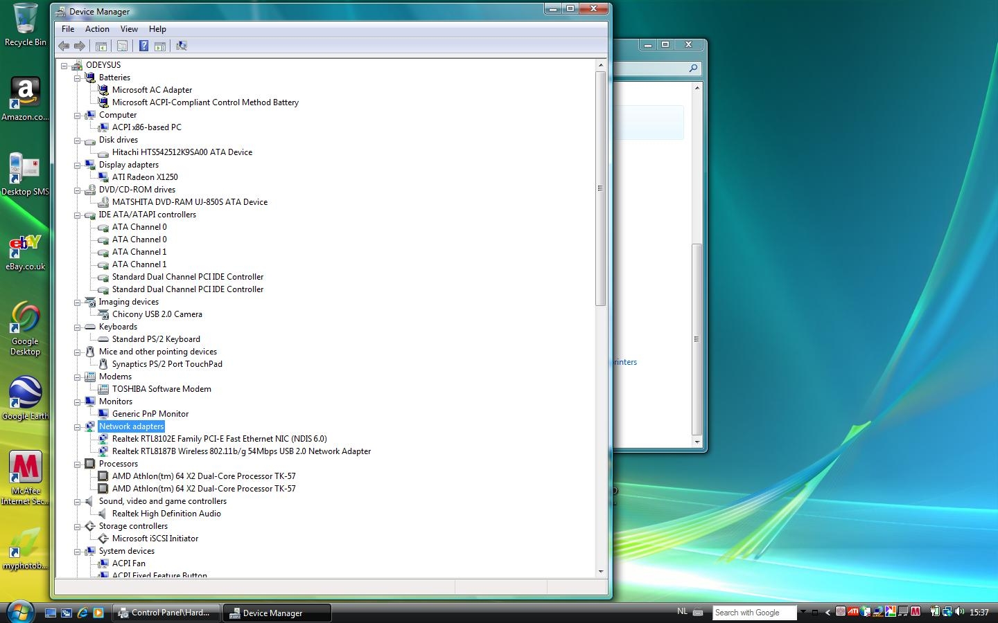Select Hitachi HTS542512K9SA00 ATA Device
This screenshot has height=623, width=998.
pyautogui.click(x=182, y=152)
